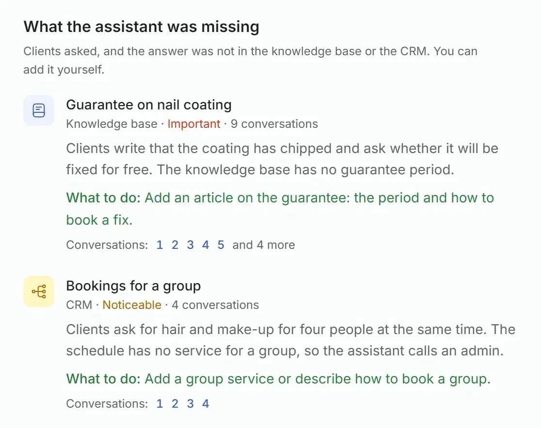Open conversation 4 for nail coating guarantee

(x=206, y=245)
